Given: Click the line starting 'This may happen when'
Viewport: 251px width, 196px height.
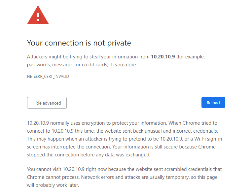Looking at the screenshot, I should 125,139.
